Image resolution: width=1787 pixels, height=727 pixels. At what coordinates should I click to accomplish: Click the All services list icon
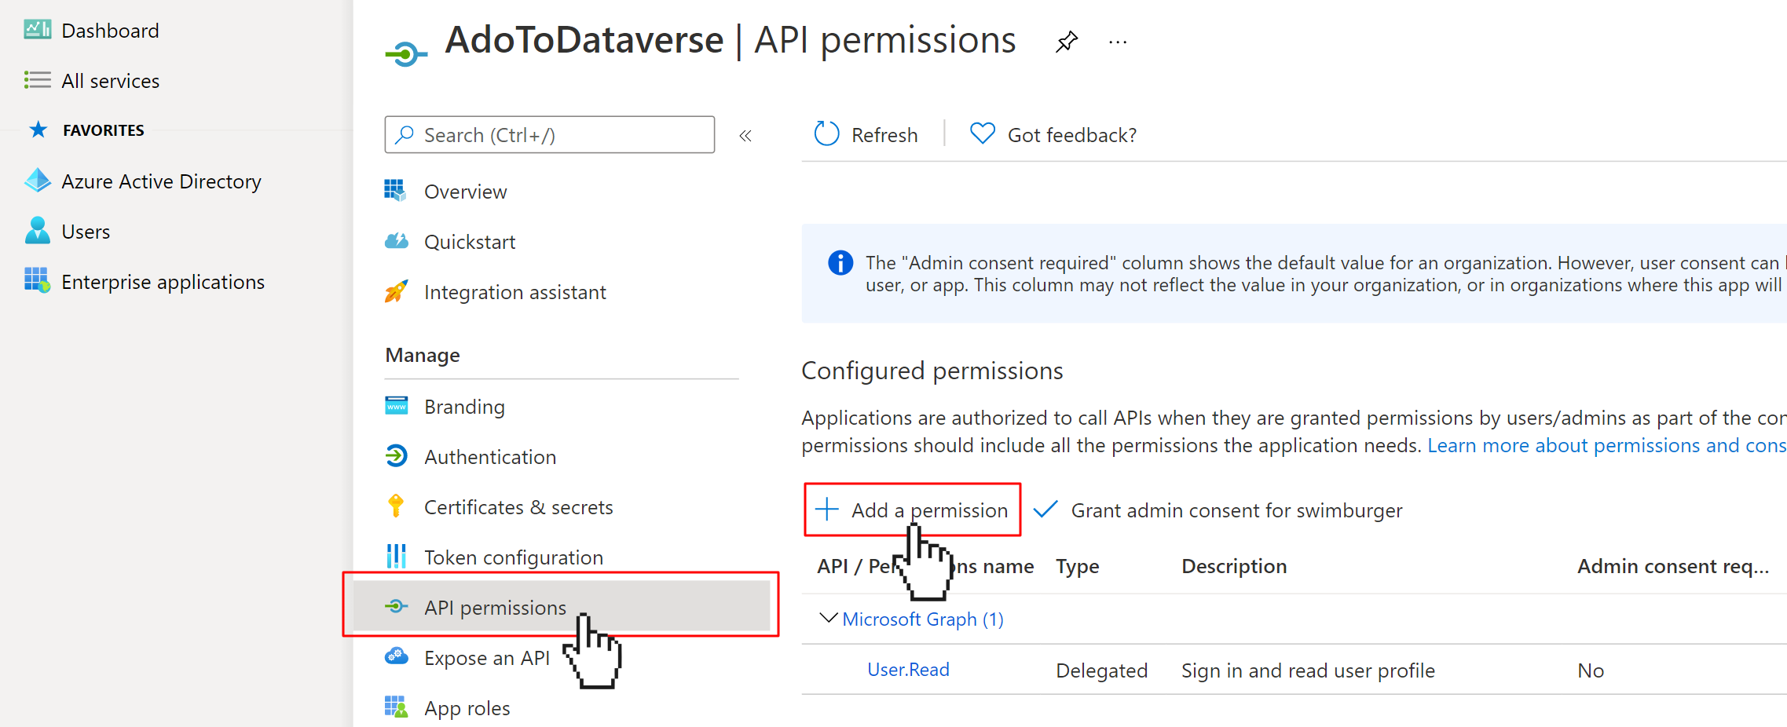(37, 80)
